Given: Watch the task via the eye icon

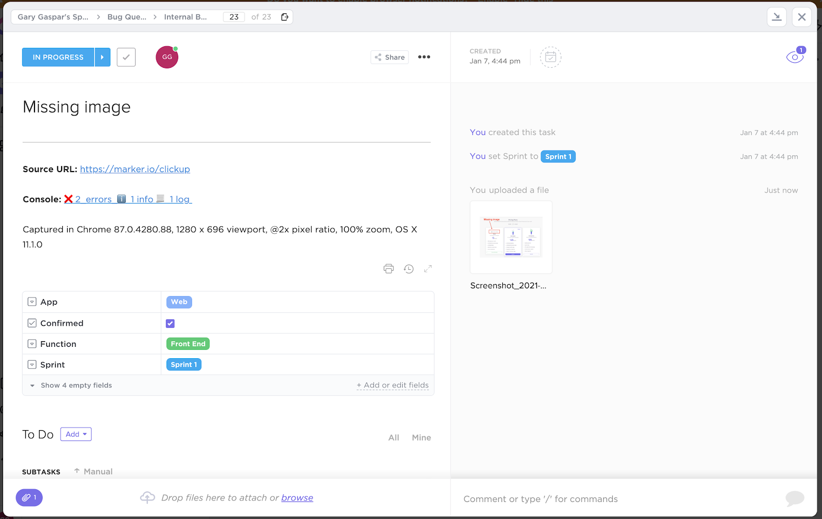Looking at the screenshot, I should coord(795,57).
